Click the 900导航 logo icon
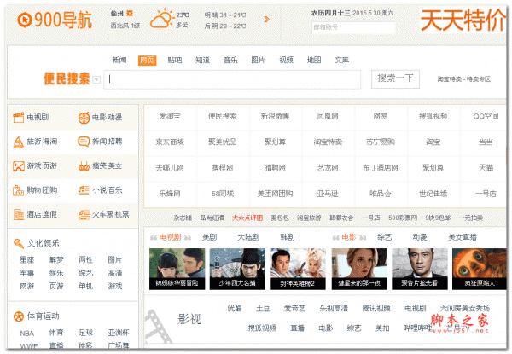The width and height of the screenshot is (512, 354). coord(25,20)
